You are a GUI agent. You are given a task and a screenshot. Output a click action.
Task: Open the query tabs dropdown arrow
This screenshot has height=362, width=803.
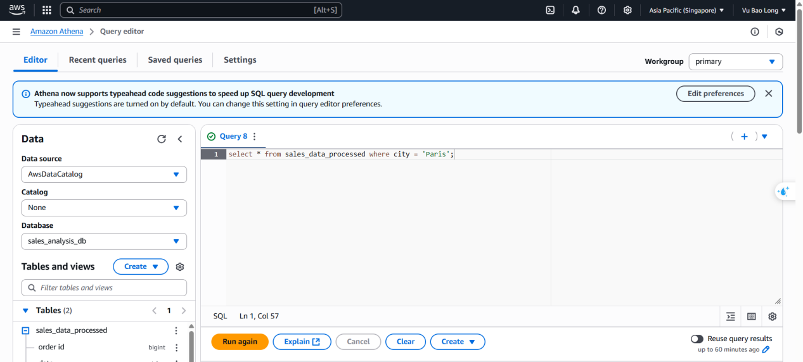pos(764,137)
